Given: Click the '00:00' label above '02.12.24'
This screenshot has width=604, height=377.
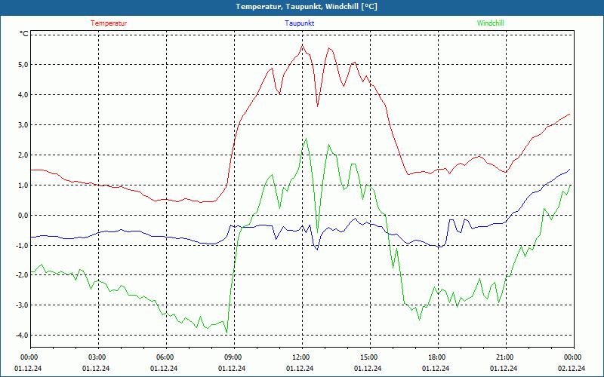Looking at the screenshot, I should click(574, 357).
